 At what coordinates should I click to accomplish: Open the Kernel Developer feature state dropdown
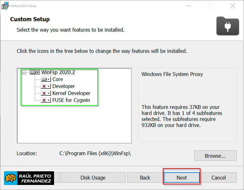pyautogui.click(x=46, y=93)
